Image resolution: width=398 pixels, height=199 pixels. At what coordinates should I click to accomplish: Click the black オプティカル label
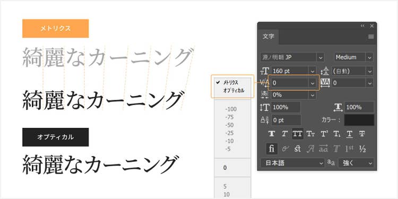pyautogui.click(x=56, y=137)
